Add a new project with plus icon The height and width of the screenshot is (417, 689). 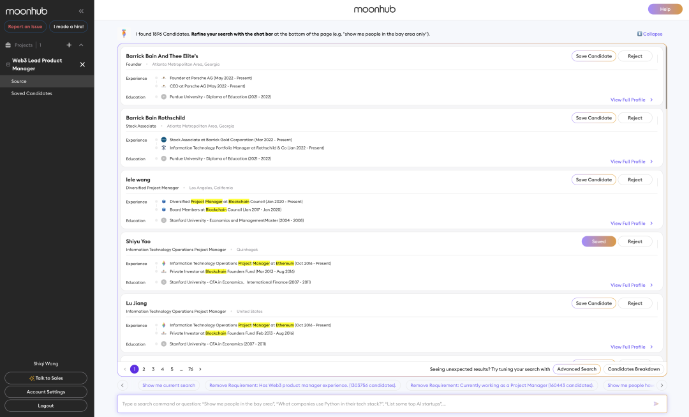pyautogui.click(x=69, y=45)
